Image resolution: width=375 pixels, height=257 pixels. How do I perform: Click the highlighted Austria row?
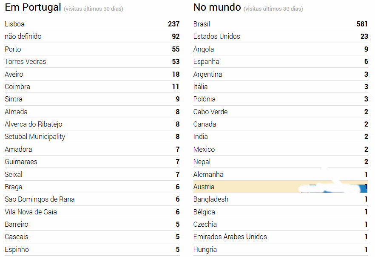(204, 187)
